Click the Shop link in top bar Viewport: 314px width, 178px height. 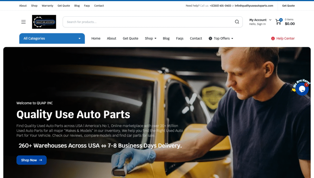point(34,6)
